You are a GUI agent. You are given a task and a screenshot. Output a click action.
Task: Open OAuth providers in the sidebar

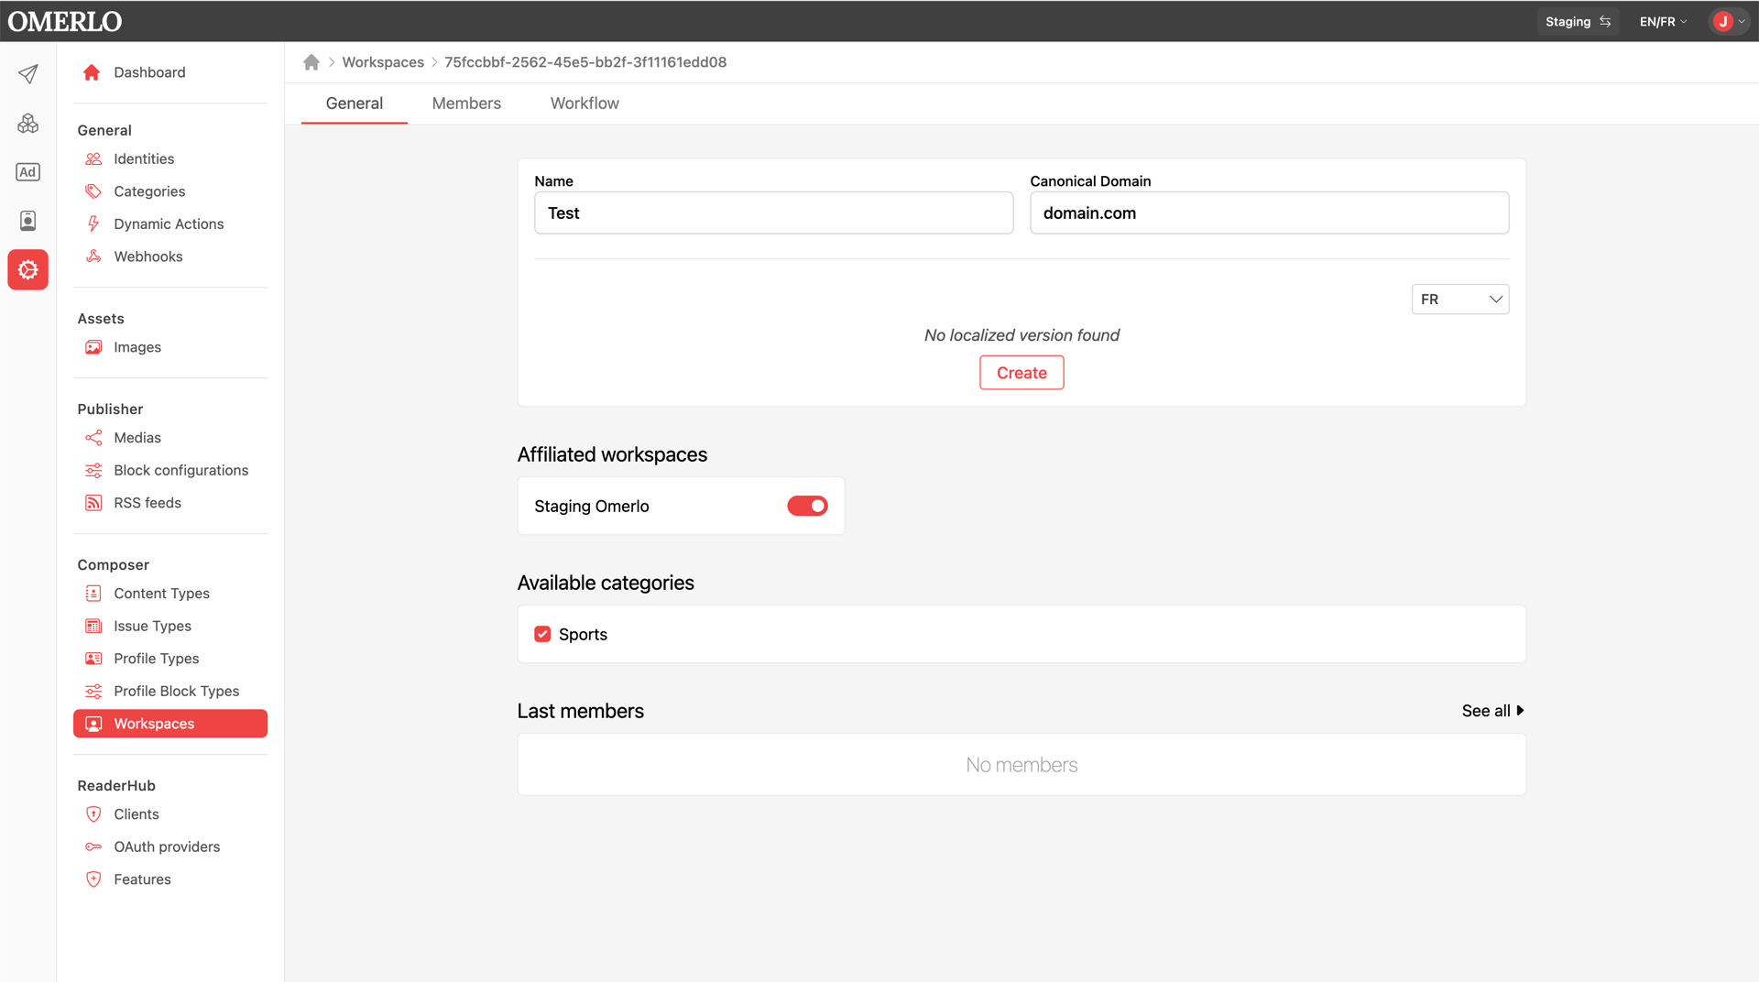pos(170,847)
